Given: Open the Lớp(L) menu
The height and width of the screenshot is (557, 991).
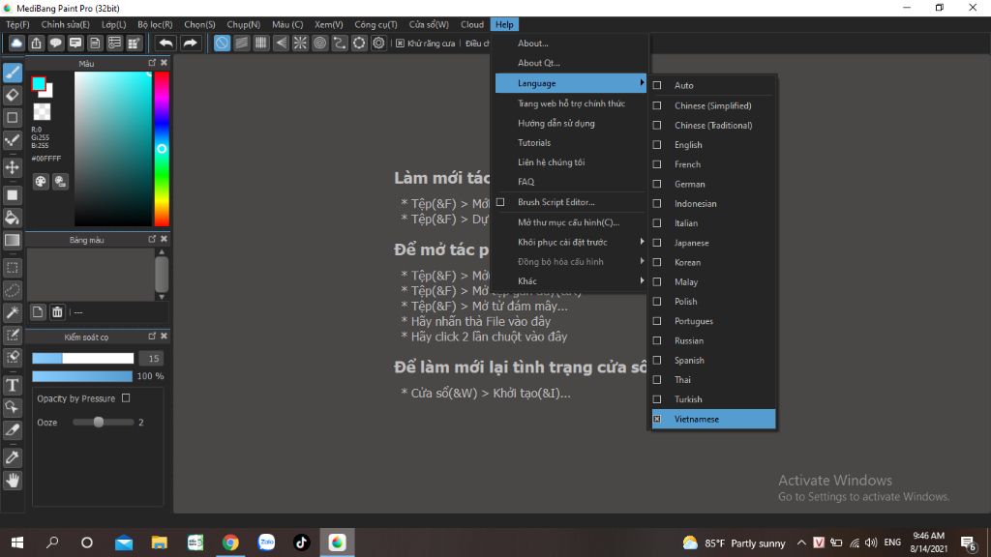Looking at the screenshot, I should point(114,24).
